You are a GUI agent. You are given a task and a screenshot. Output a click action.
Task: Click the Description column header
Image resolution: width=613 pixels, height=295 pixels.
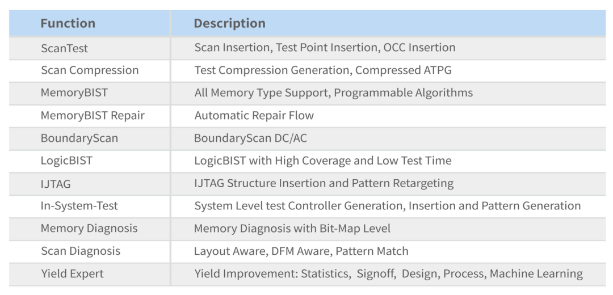pos(229,23)
